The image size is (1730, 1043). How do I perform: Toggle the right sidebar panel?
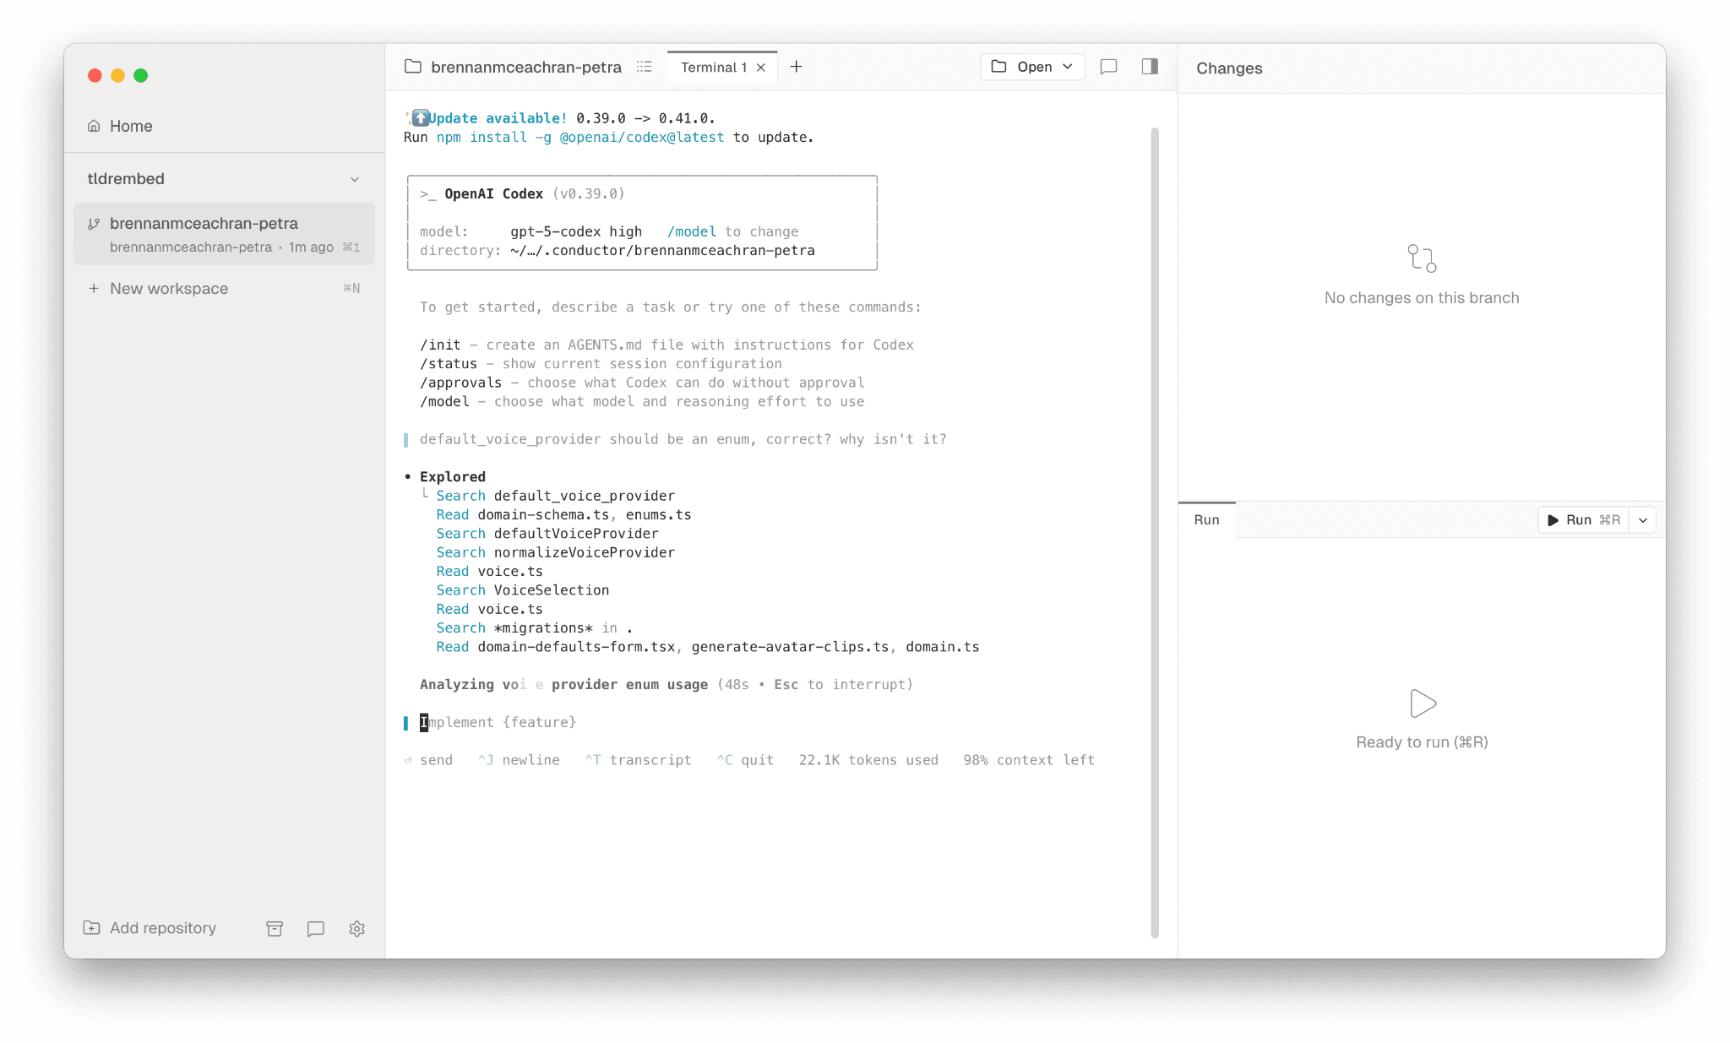pos(1150,67)
